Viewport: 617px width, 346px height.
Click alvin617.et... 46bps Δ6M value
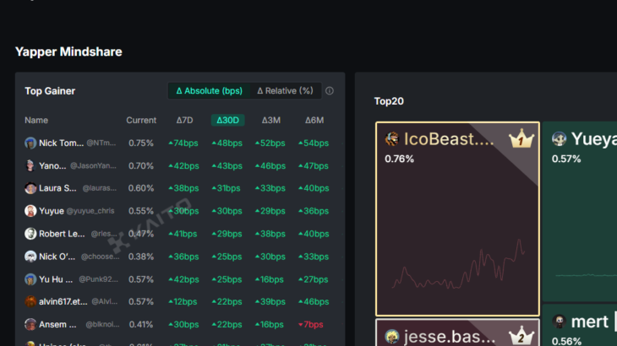(x=314, y=301)
